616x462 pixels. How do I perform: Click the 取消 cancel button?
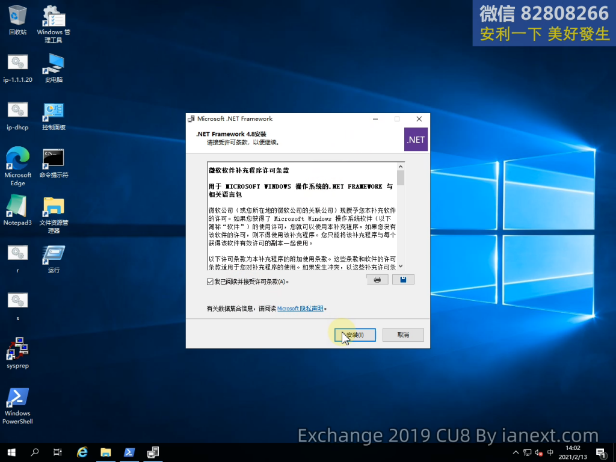click(x=403, y=334)
